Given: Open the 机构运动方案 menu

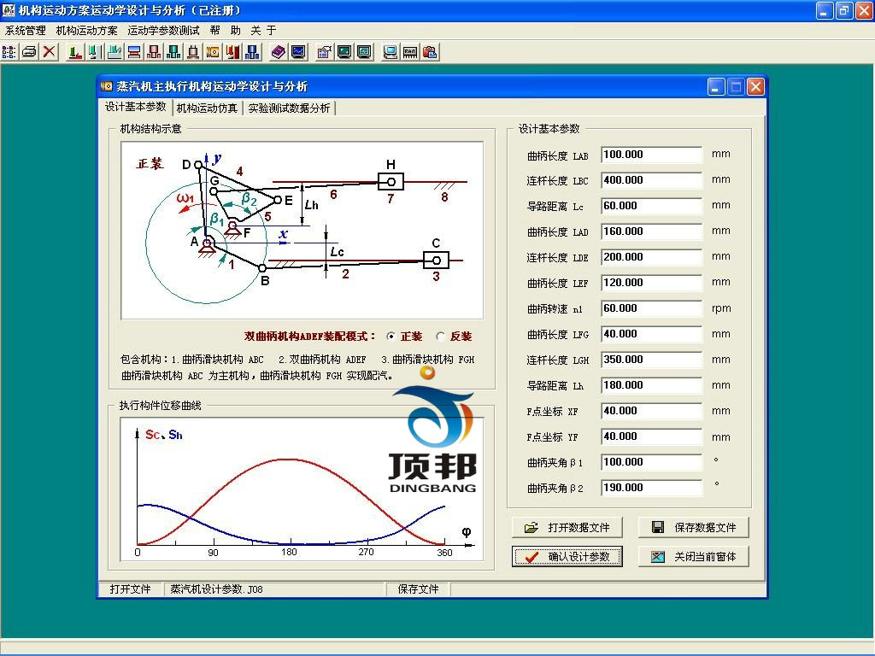Looking at the screenshot, I should (86, 30).
